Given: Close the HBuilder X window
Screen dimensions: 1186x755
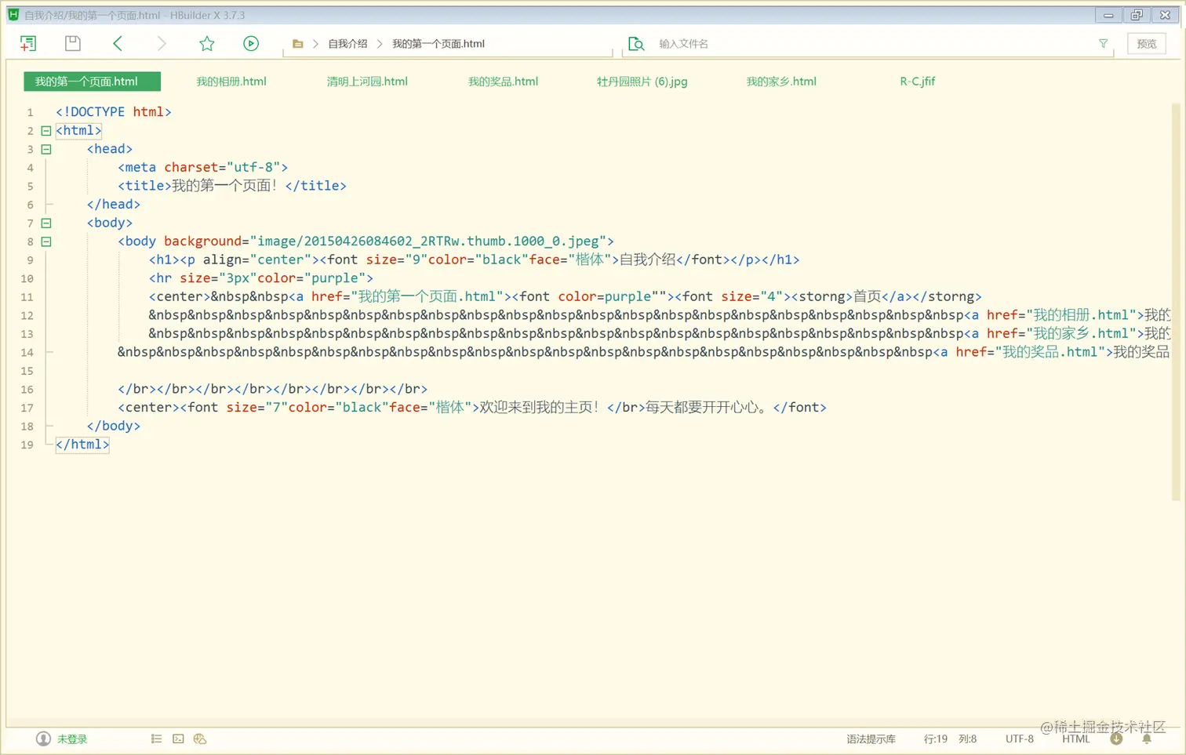Looking at the screenshot, I should 1166,15.
